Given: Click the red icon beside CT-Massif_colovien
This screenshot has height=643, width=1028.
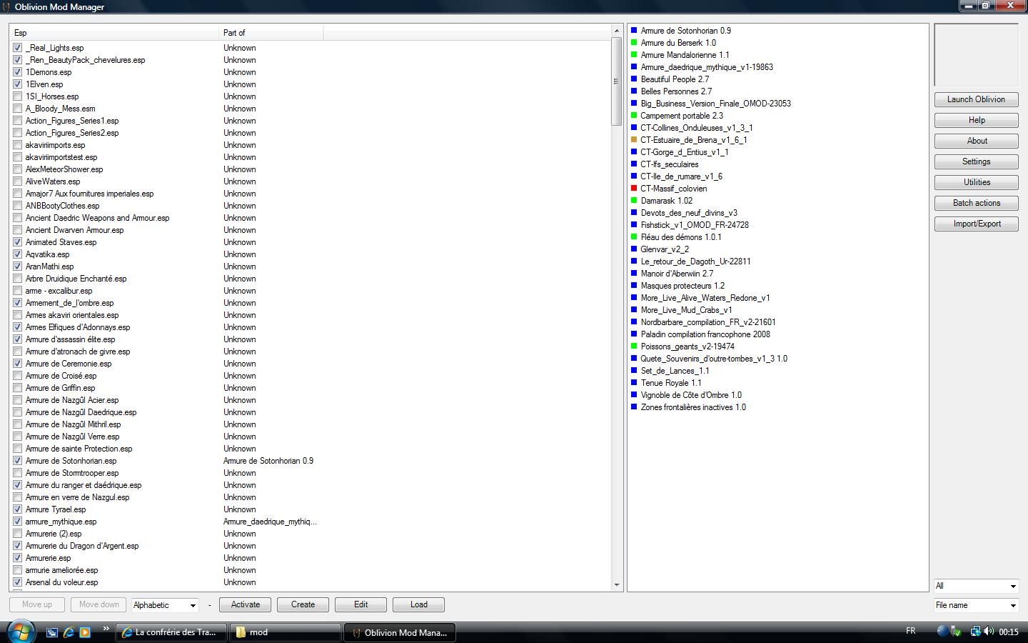Looking at the screenshot, I should point(634,189).
